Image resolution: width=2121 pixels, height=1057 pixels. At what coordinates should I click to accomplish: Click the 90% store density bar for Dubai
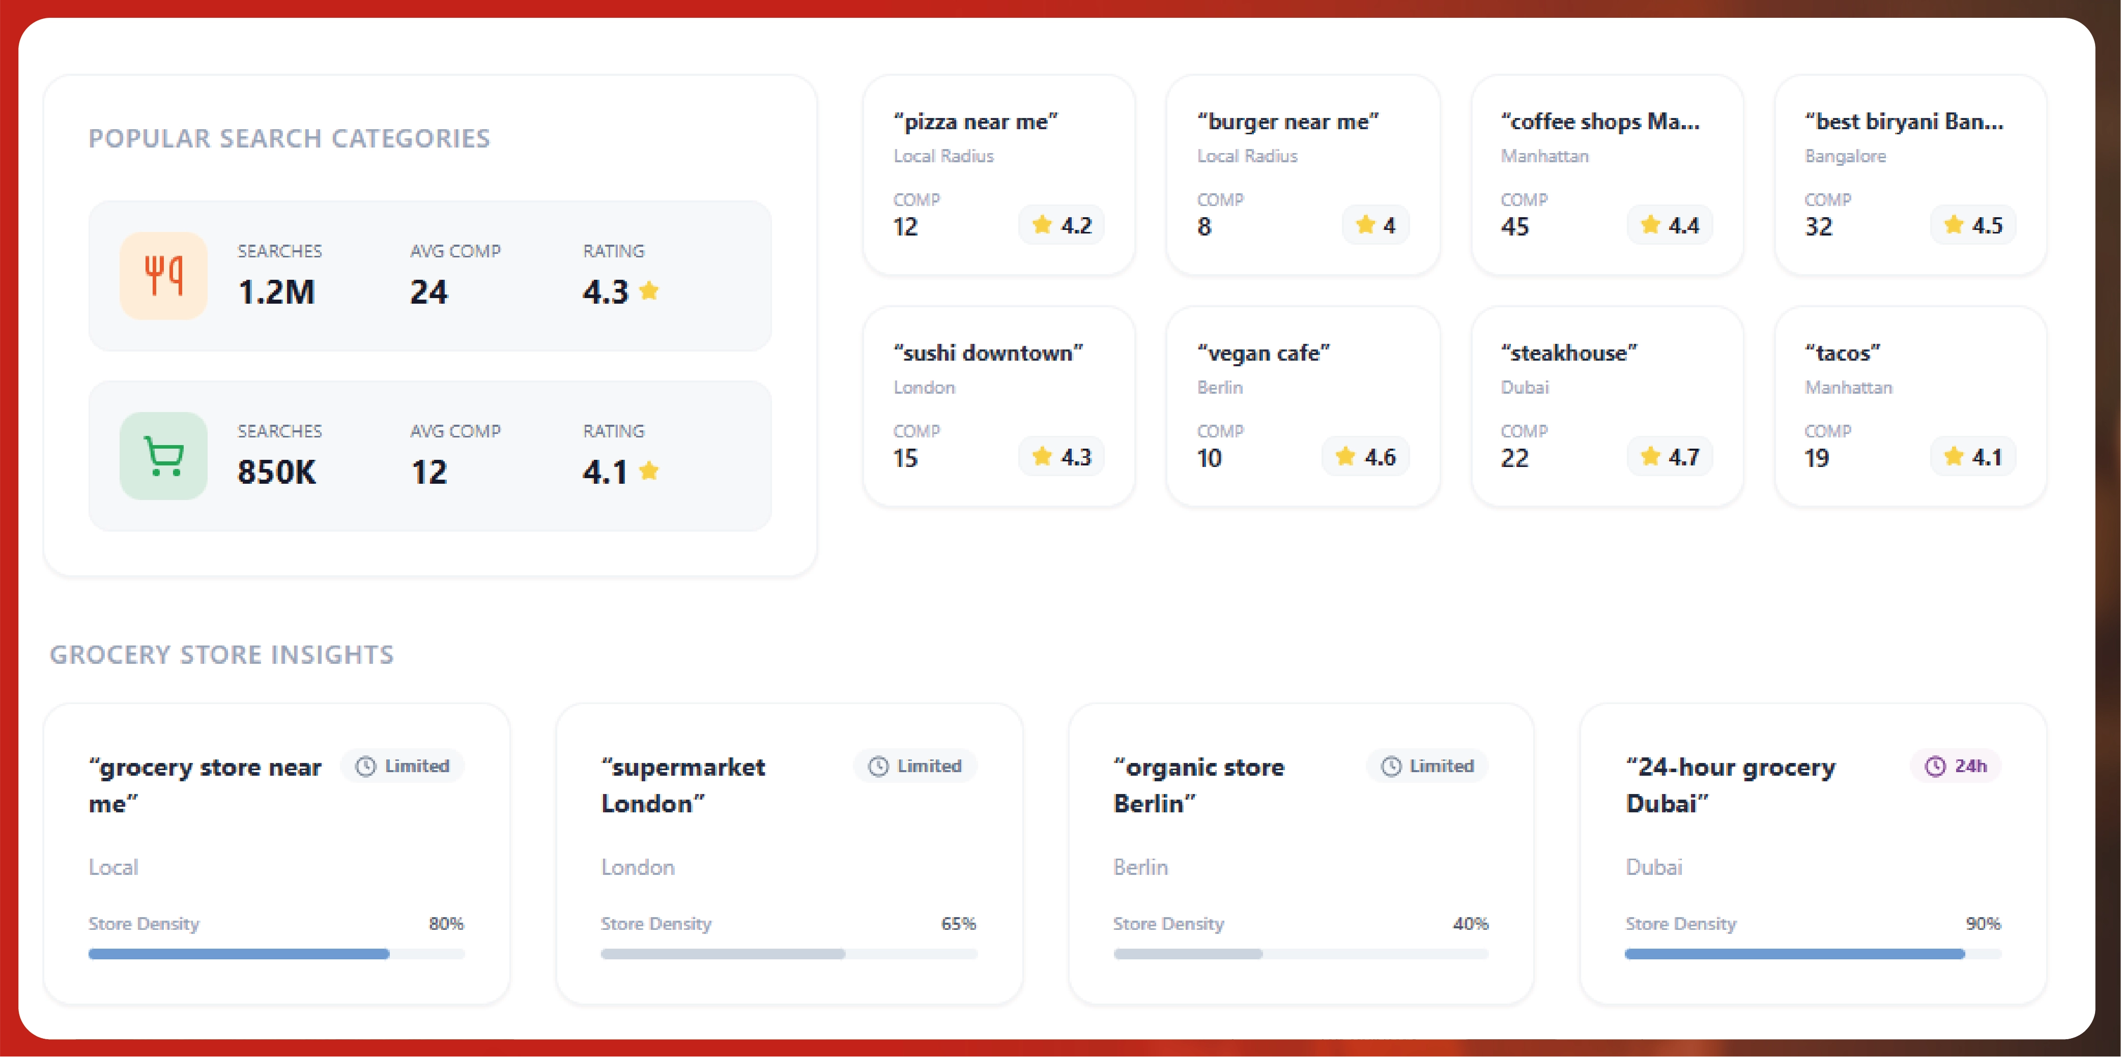point(1812,954)
